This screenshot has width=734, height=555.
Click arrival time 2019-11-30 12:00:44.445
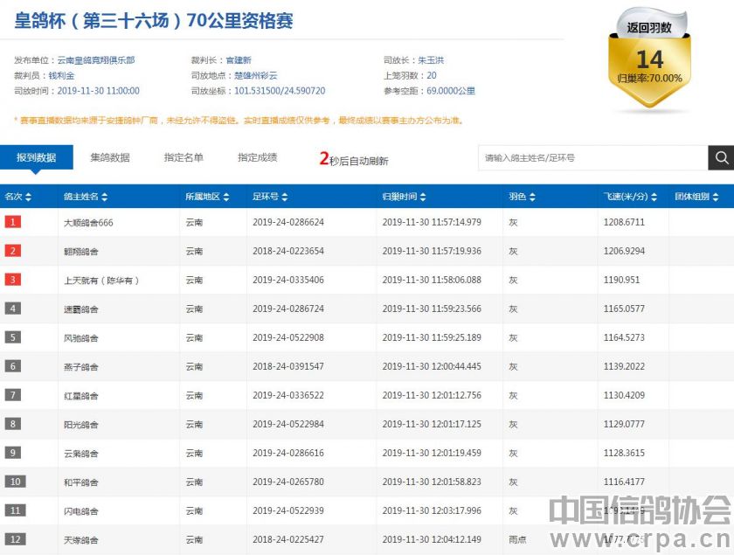[x=432, y=366]
